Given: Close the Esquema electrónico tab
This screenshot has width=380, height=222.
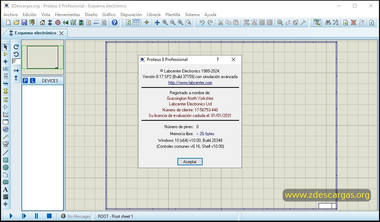Looking at the screenshot, I should click(x=61, y=33).
